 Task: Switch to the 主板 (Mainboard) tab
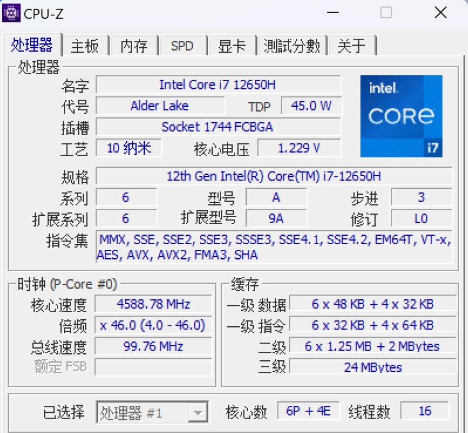[84, 46]
